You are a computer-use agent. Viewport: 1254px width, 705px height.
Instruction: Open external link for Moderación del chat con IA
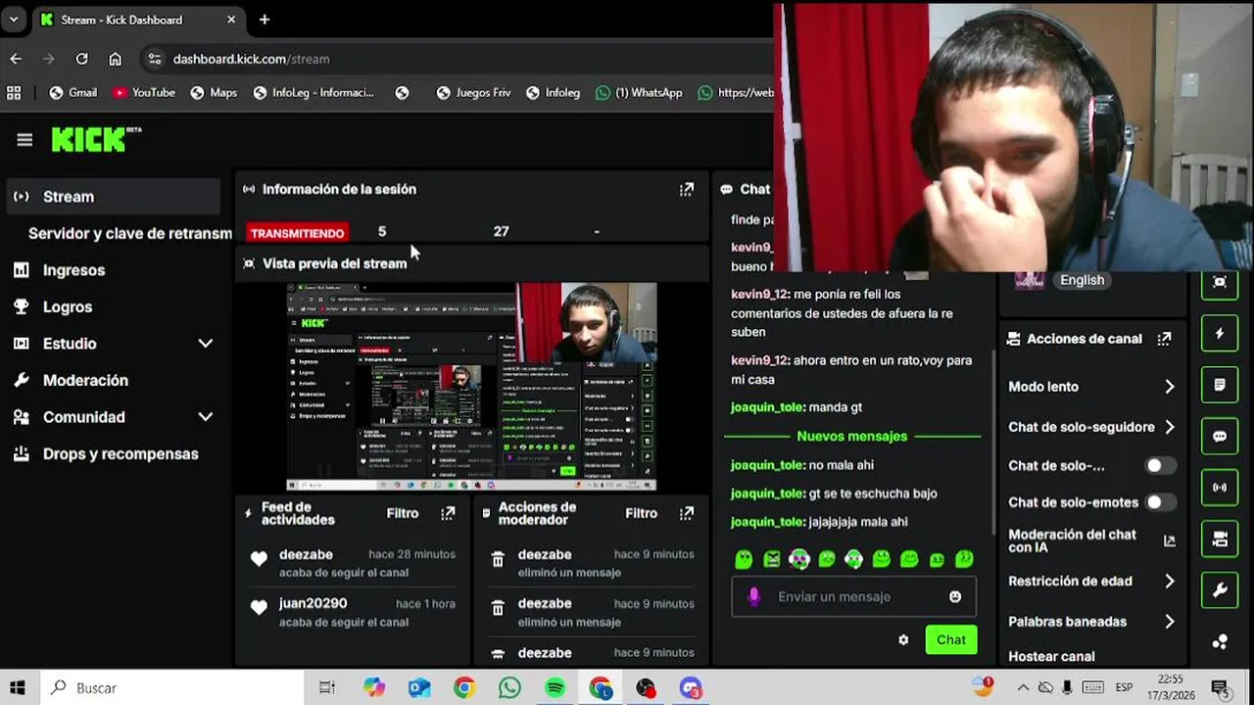click(1169, 540)
